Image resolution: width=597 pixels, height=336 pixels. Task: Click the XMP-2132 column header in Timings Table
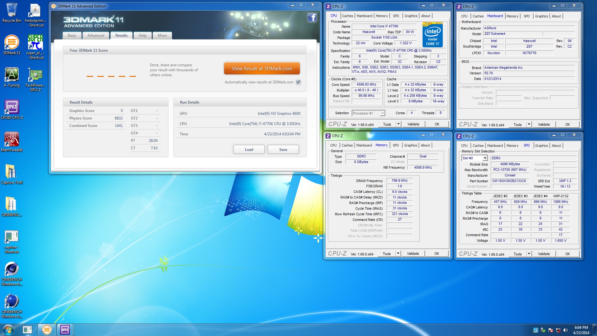[x=561, y=196]
